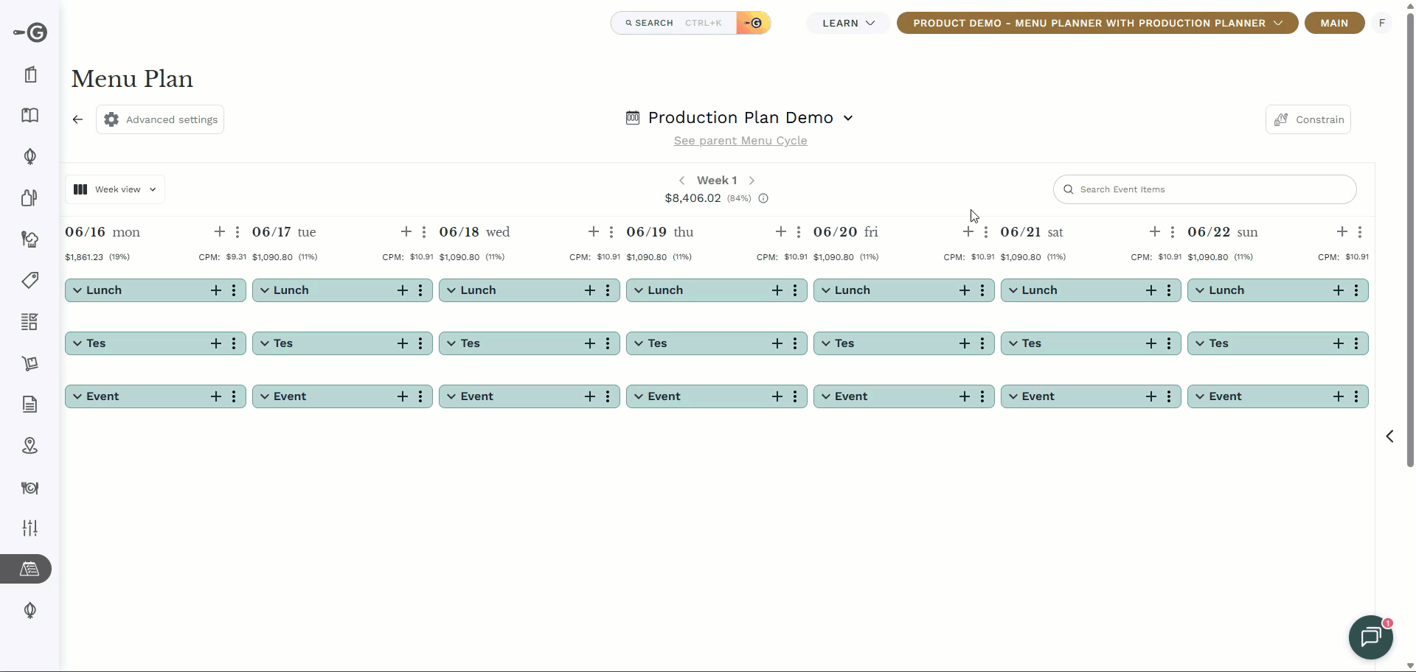Go to the next week arrow

tap(752, 181)
